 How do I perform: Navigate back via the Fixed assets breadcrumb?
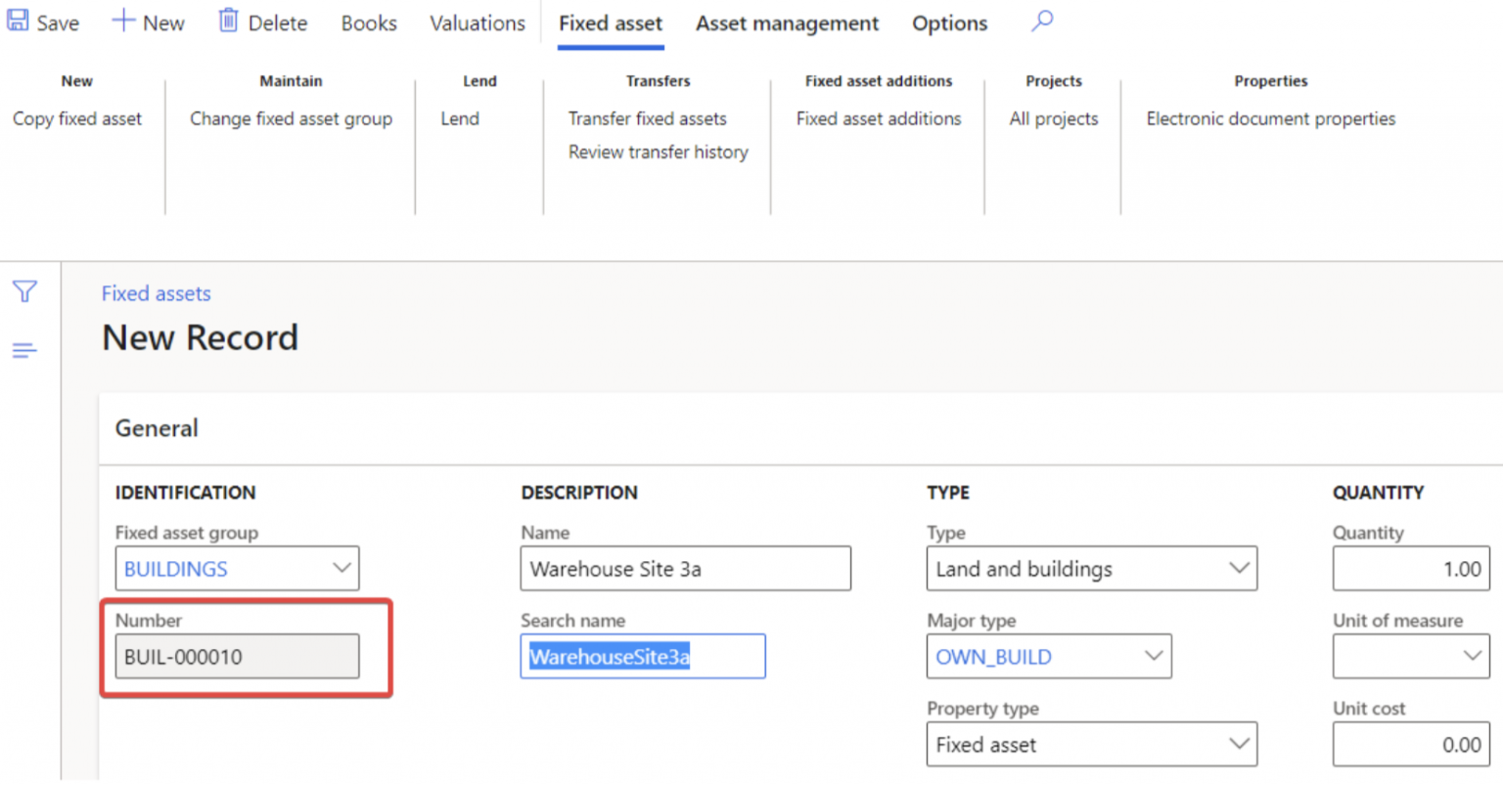tap(156, 293)
